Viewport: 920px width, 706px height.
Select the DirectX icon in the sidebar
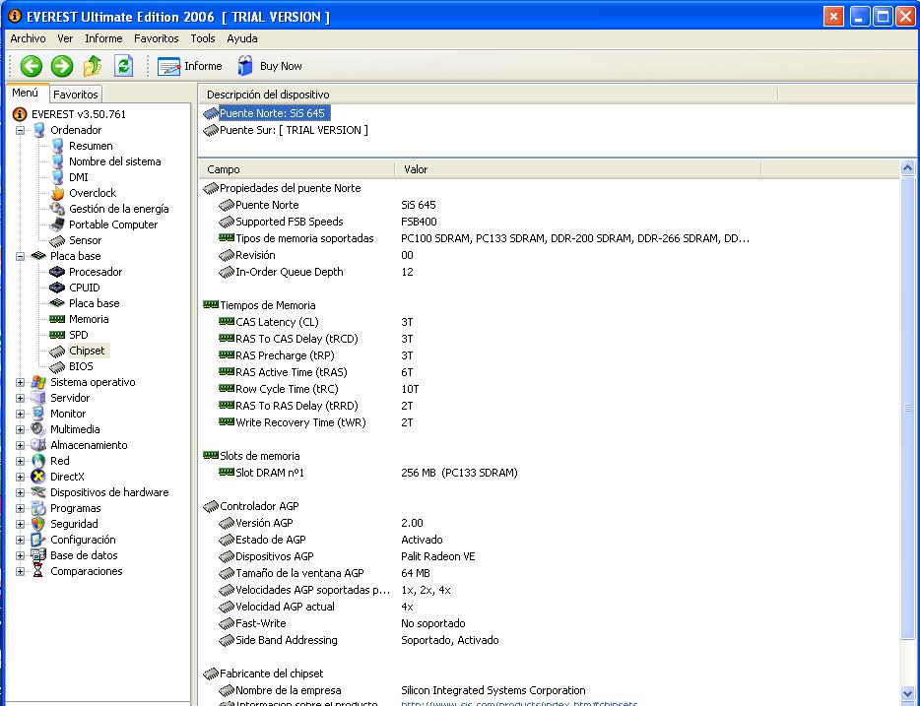[x=38, y=477]
